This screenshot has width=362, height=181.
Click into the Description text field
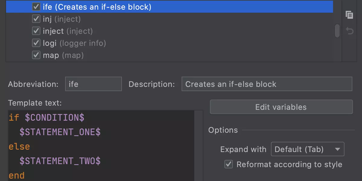(267, 84)
